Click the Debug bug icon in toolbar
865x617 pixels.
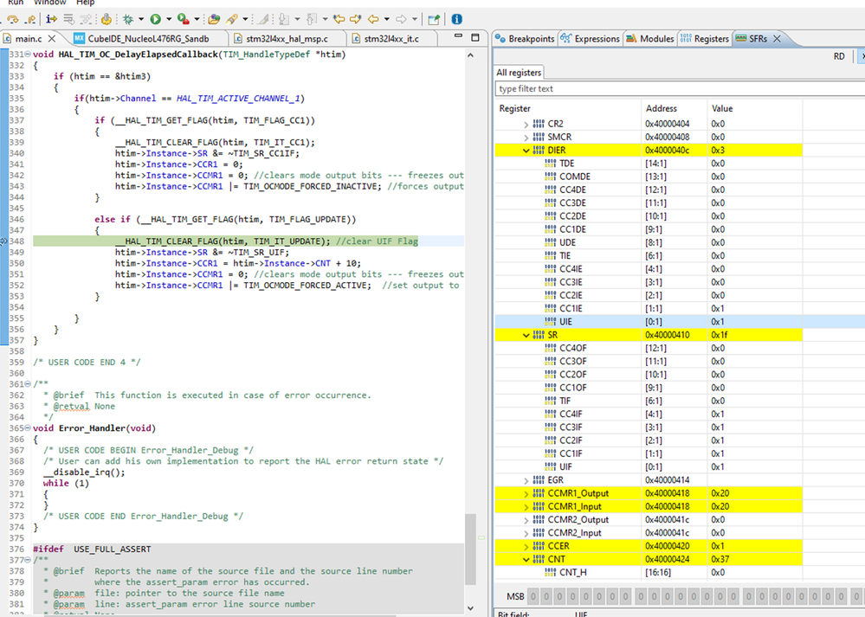[128, 19]
